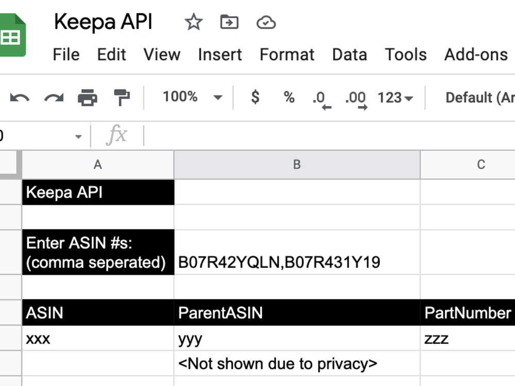The width and height of the screenshot is (515, 386).
Task: Star the Keepa API spreadsheet
Action: pyautogui.click(x=193, y=22)
